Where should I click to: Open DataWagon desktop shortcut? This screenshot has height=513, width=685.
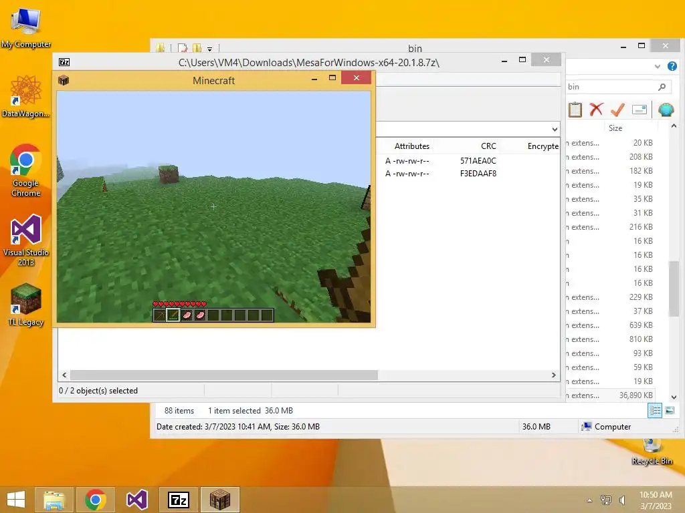pyautogui.click(x=26, y=96)
